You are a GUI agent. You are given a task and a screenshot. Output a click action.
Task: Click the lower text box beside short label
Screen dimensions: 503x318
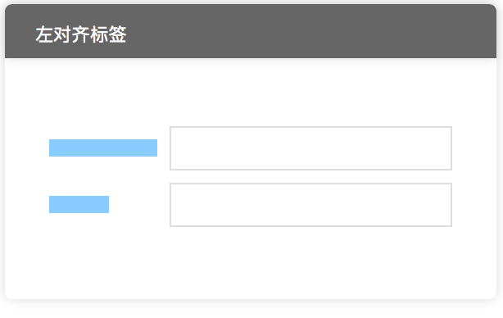[310, 205]
